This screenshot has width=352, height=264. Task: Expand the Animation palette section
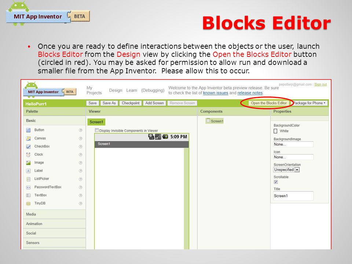click(x=54, y=224)
